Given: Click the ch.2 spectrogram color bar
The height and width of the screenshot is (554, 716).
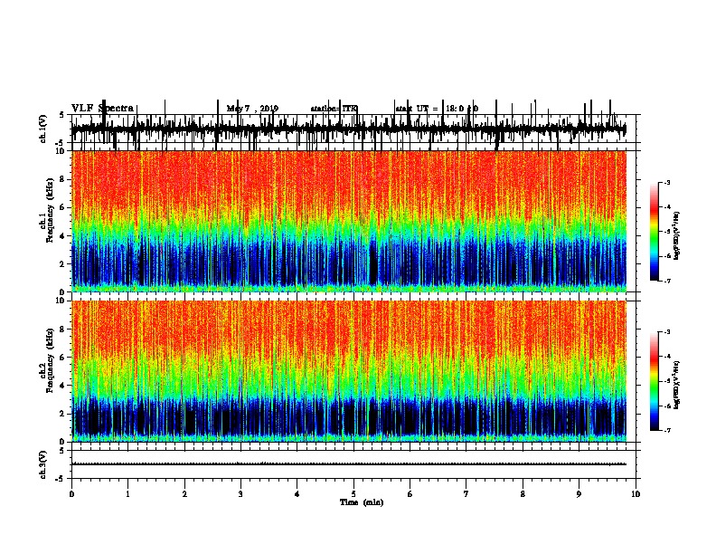Looking at the screenshot, I should (x=655, y=381).
